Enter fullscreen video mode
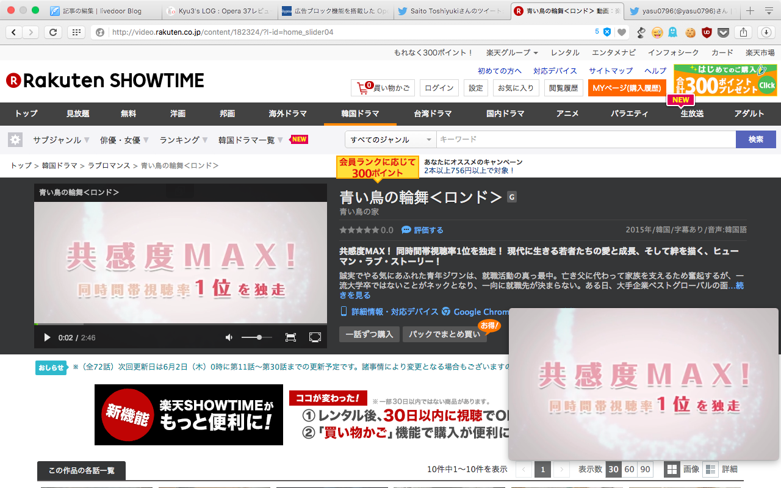This screenshot has width=781, height=488. pos(315,337)
